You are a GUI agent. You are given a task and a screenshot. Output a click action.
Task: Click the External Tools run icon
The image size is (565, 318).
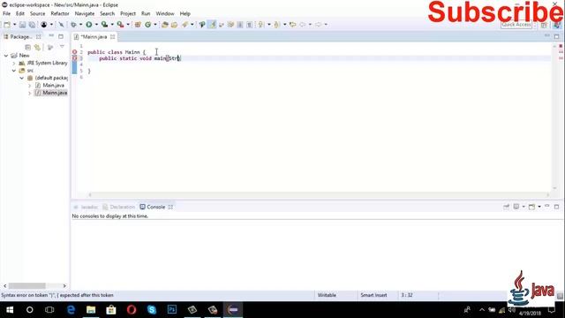pos(120,25)
